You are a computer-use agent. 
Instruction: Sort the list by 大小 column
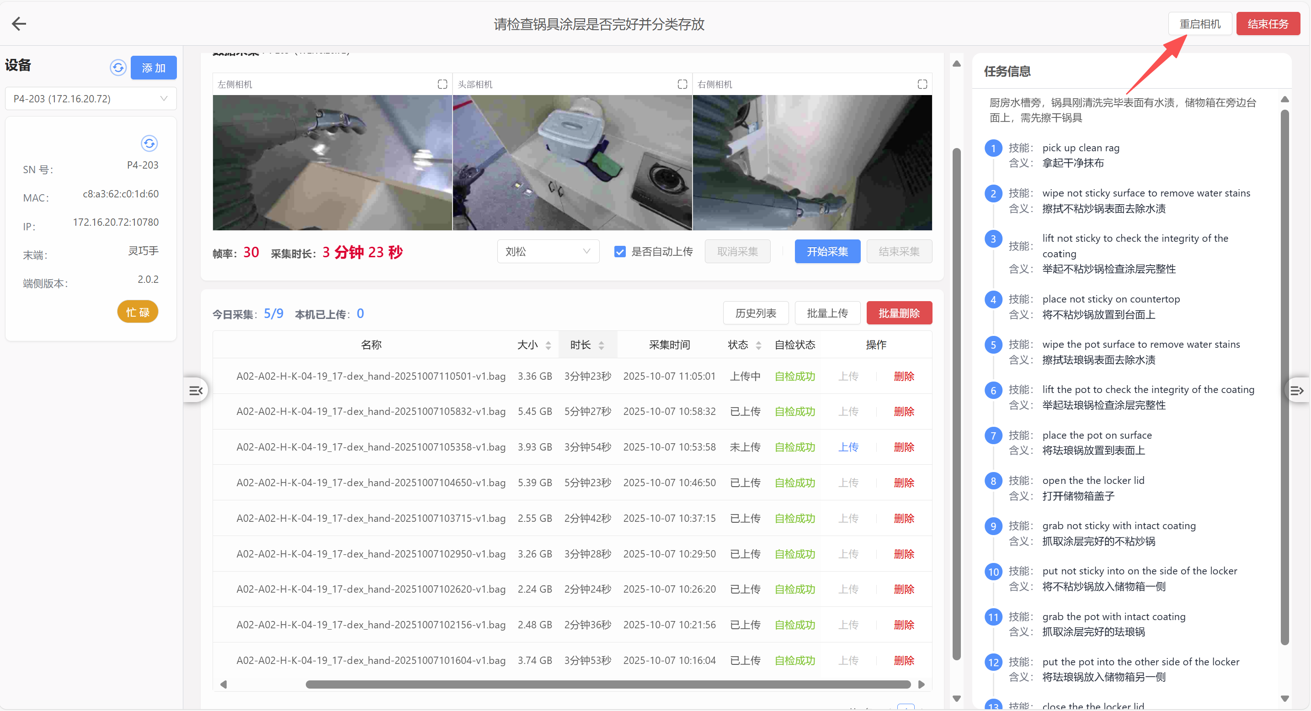point(548,345)
